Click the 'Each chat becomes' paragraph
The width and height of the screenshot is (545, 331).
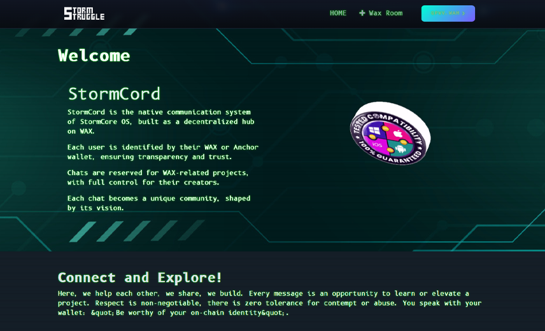coord(159,202)
